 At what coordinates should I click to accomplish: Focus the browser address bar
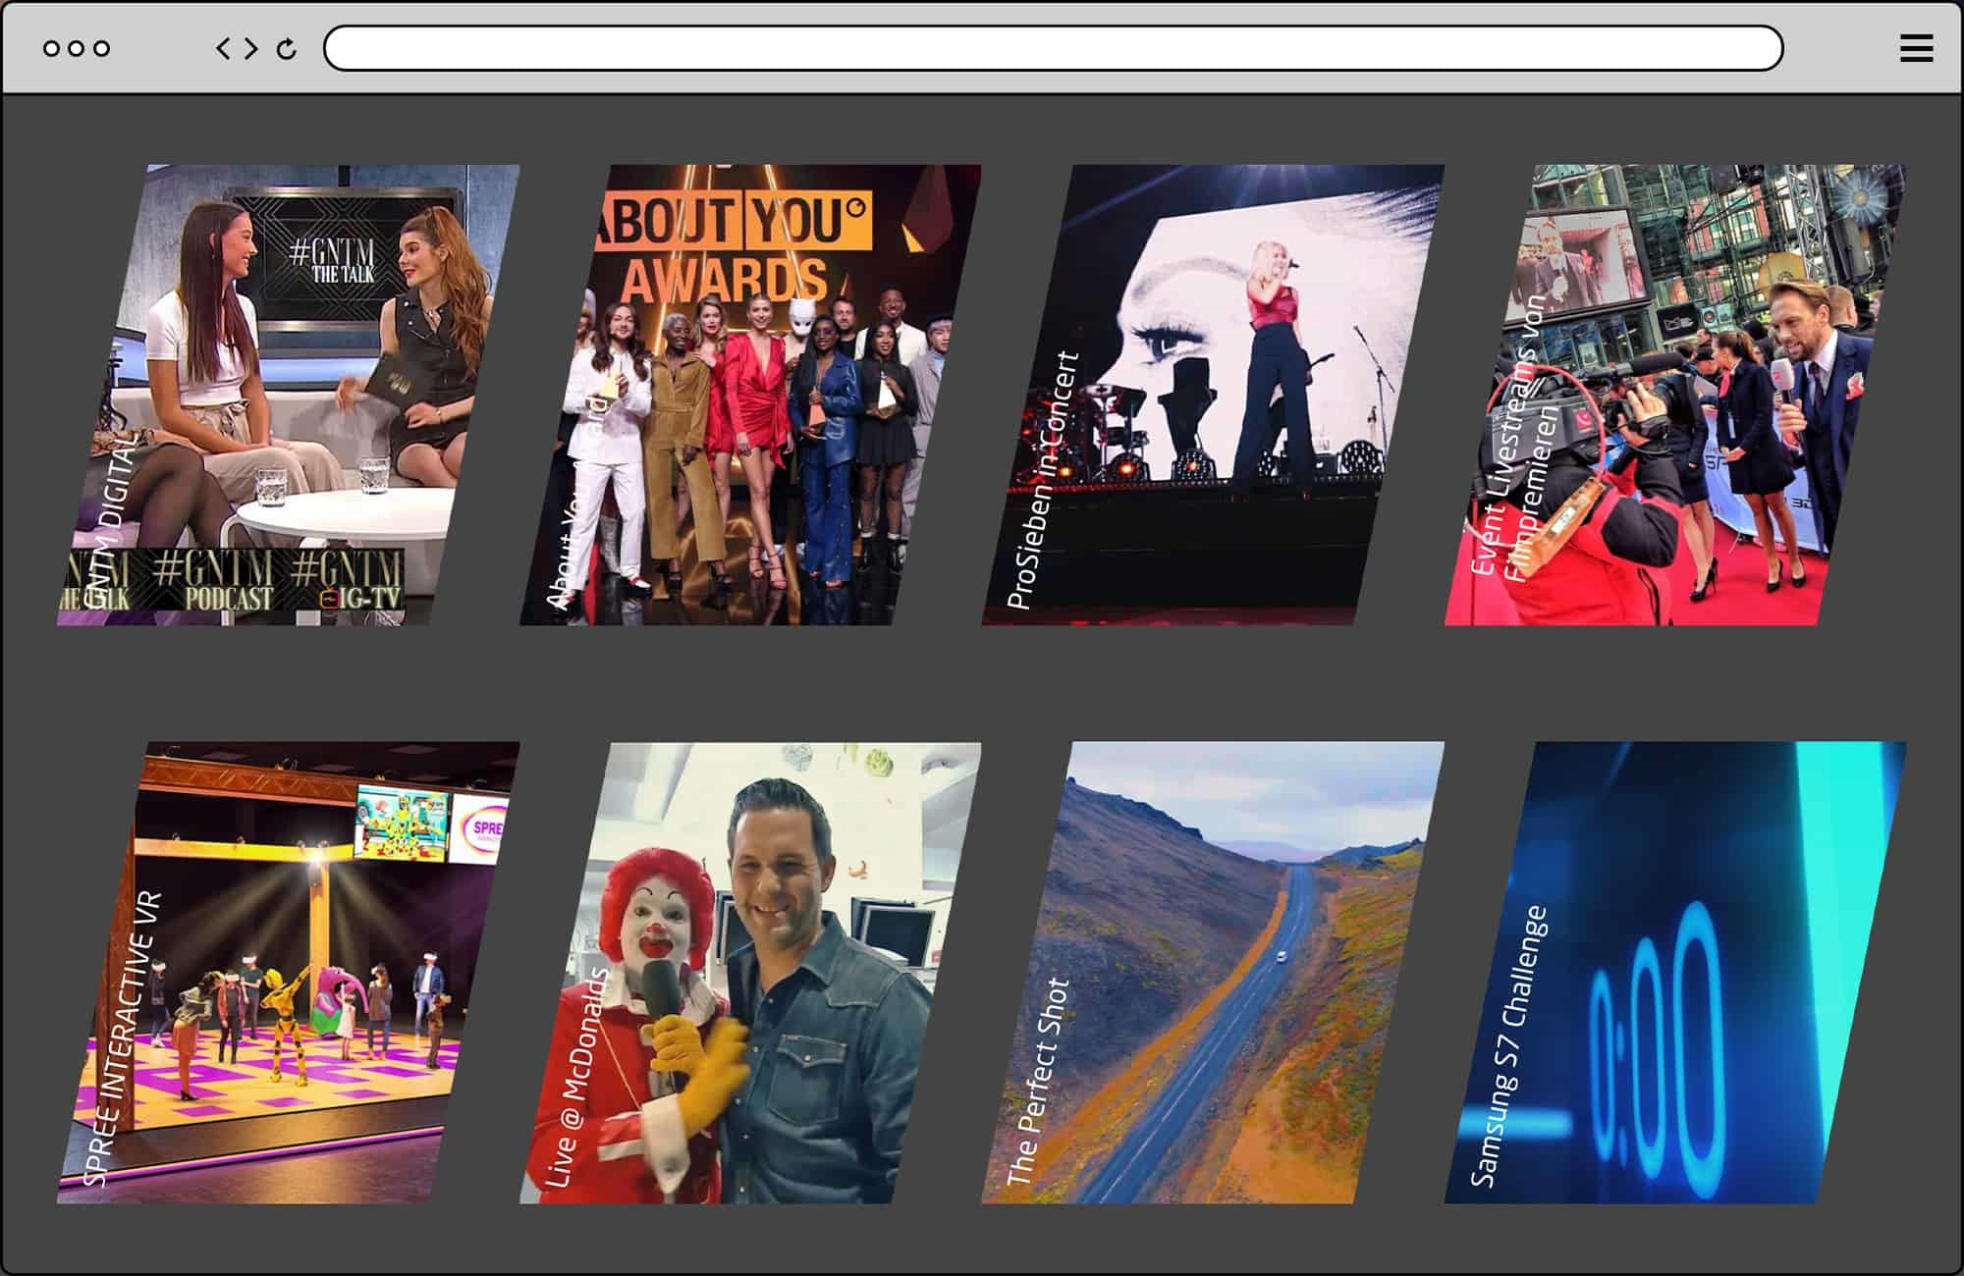[1053, 48]
